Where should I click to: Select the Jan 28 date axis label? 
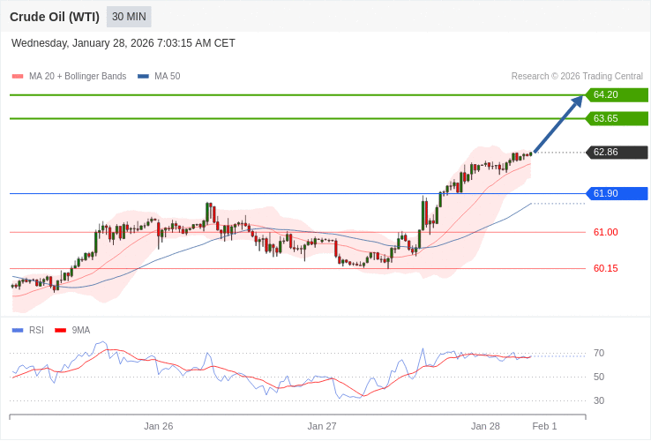[x=485, y=426]
